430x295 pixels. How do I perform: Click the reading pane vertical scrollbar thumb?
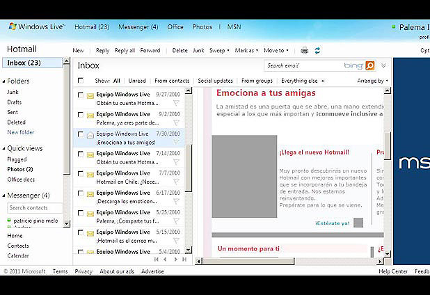[388, 145]
